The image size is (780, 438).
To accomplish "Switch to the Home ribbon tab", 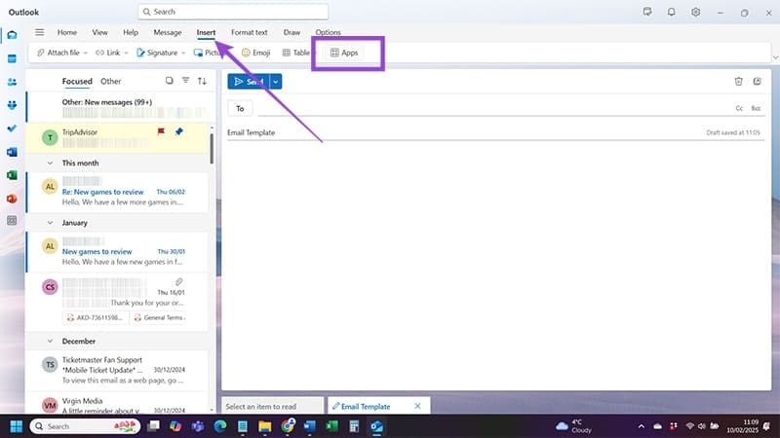I will pos(67,32).
